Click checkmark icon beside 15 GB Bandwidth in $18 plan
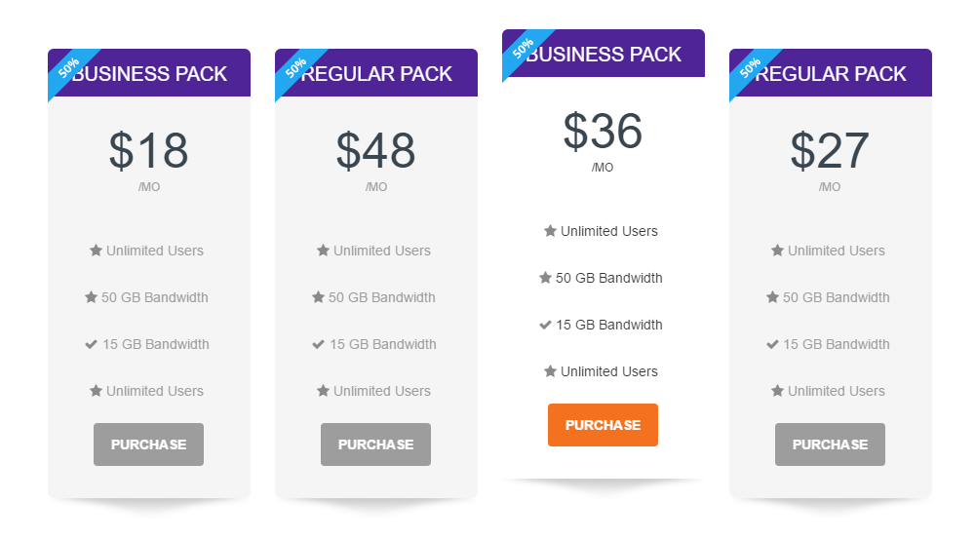Screen dimensions: 975x541 pos(91,344)
